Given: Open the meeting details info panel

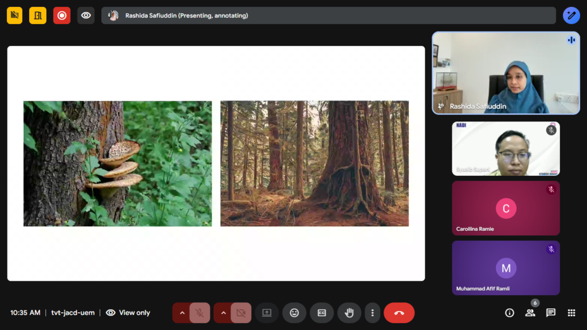Looking at the screenshot, I should pos(509,313).
